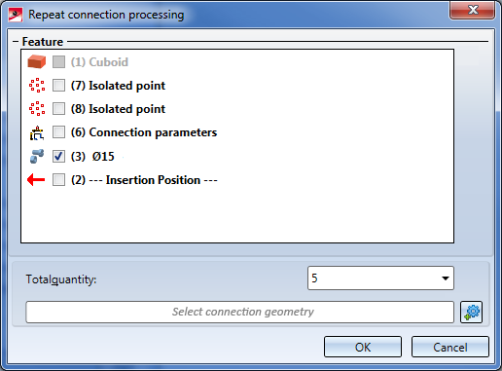Screen dimensions: 502x371
Task: Tick the (6) Connection parameters checkbox
Action: tap(58, 132)
